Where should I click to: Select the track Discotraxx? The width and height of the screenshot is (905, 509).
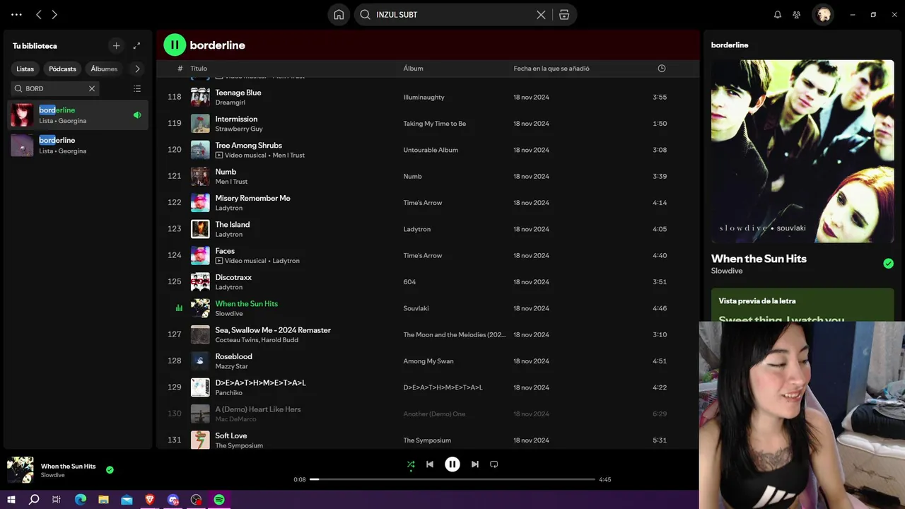click(233, 277)
